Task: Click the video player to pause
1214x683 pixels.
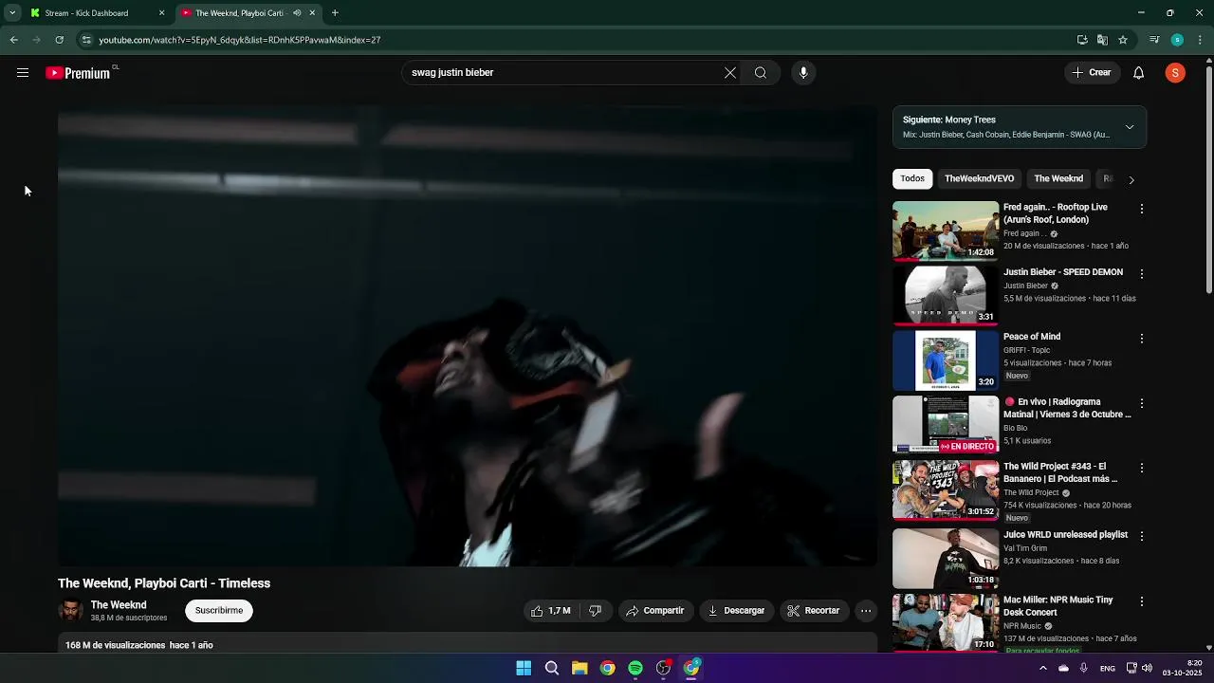Action: click(468, 336)
